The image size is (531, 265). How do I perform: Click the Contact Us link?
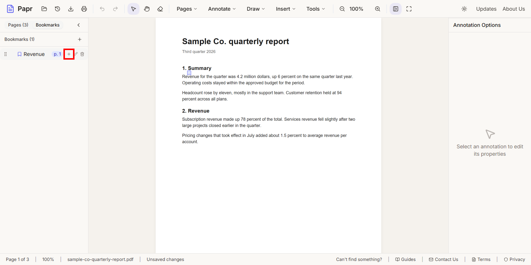point(444,259)
